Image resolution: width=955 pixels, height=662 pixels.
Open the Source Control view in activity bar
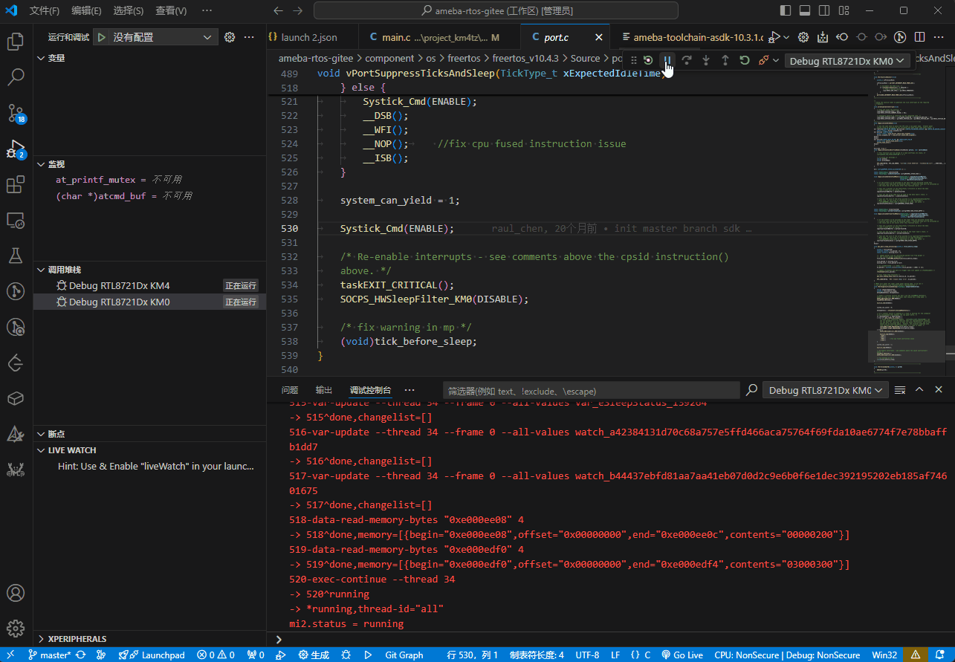(16, 113)
